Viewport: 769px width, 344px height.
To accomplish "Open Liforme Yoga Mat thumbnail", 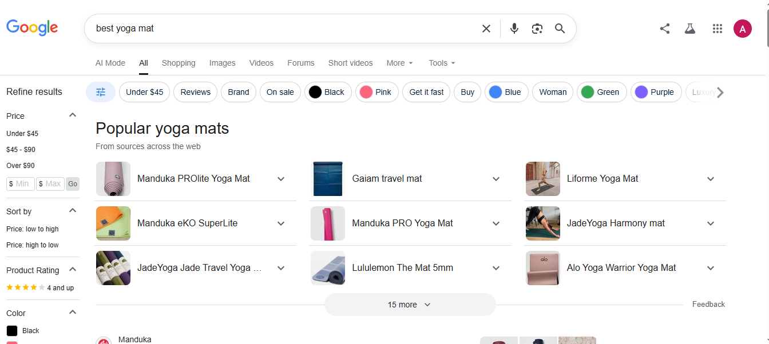I will (x=543, y=179).
